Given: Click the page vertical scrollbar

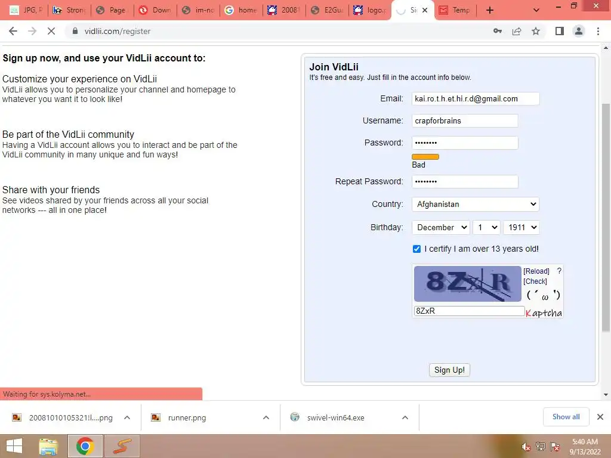Looking at the screenshot, I should click(x=606, y=218).
